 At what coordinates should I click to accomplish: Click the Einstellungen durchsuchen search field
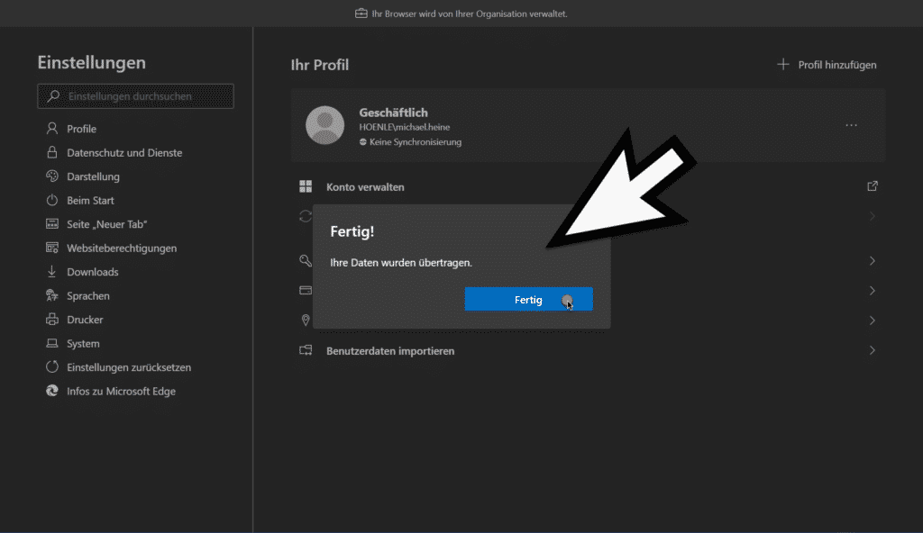coord(135,96)
